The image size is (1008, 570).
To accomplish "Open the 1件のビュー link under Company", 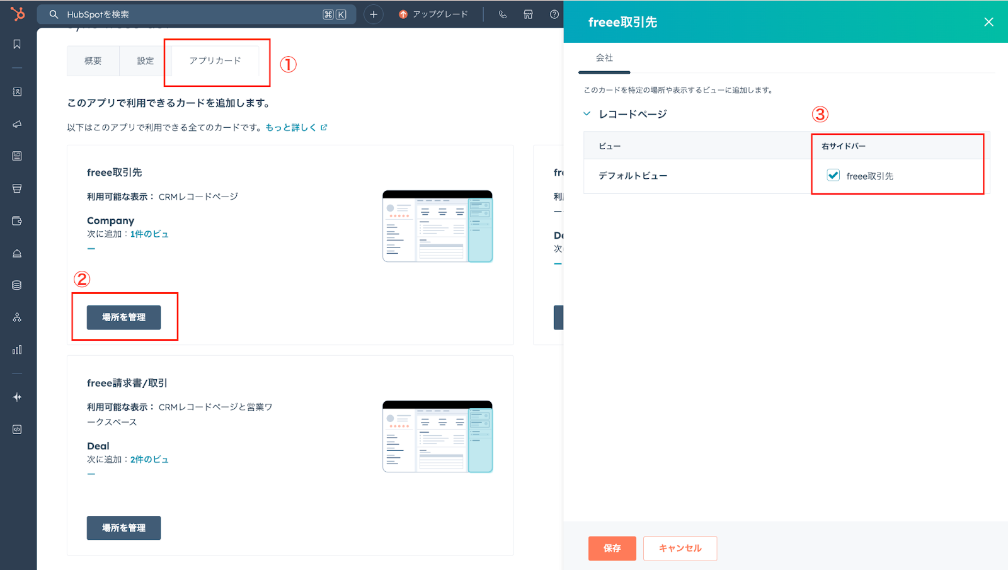I will click(x=149, y=234).
